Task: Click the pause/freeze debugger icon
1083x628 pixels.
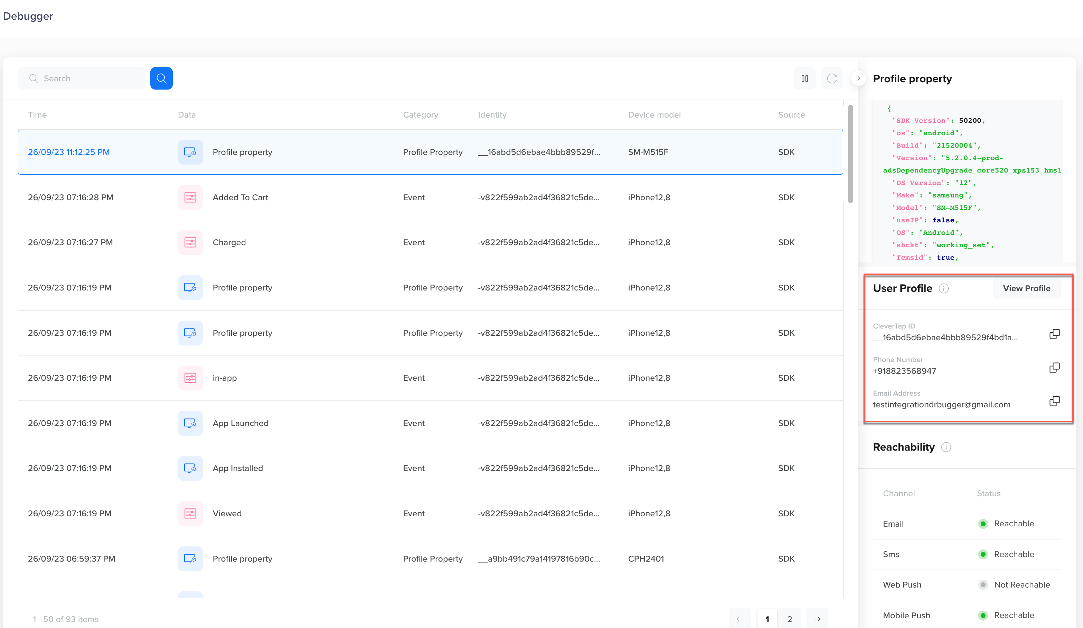Action: [805, 78]
